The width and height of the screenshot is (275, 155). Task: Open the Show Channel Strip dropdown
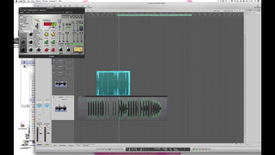coord(33,10)
